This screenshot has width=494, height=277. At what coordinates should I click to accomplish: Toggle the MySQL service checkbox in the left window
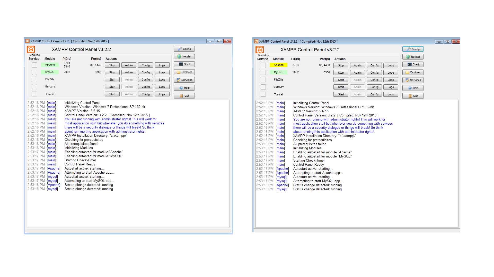pyautogui.click(x=34, y=72)
